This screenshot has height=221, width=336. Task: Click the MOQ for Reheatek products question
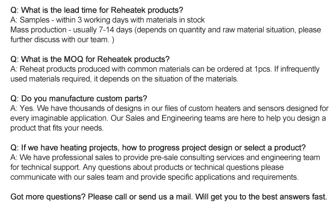90,59
